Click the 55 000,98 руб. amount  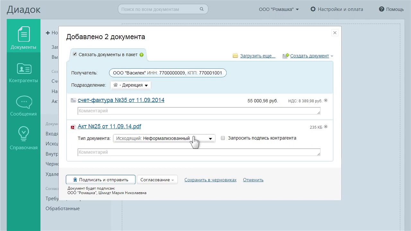point(263,101)
